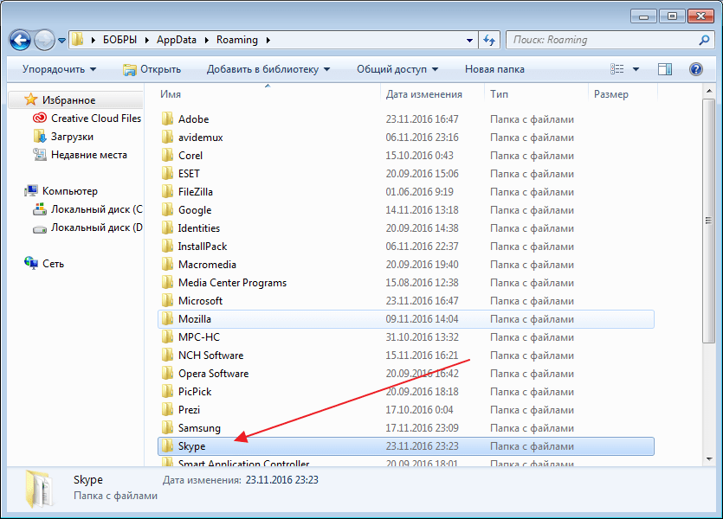The image size is (723, 519).
Task: Select the Adobe folder icon
Action: [x=167, y=119]
